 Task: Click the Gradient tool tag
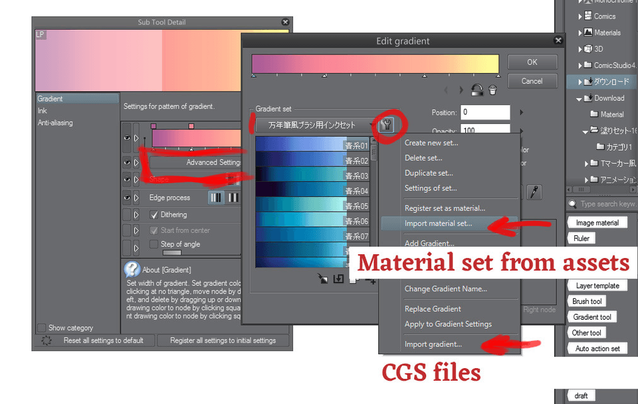(x=592, y=317)
